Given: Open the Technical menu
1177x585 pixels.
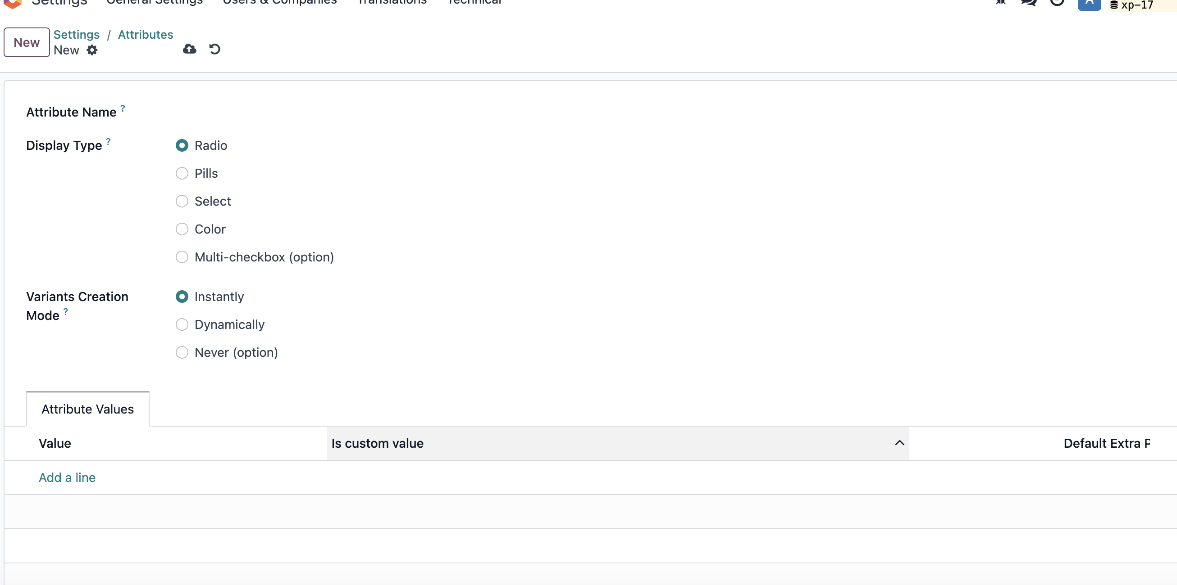Looking at the screenshot, I should pos(475,2).
